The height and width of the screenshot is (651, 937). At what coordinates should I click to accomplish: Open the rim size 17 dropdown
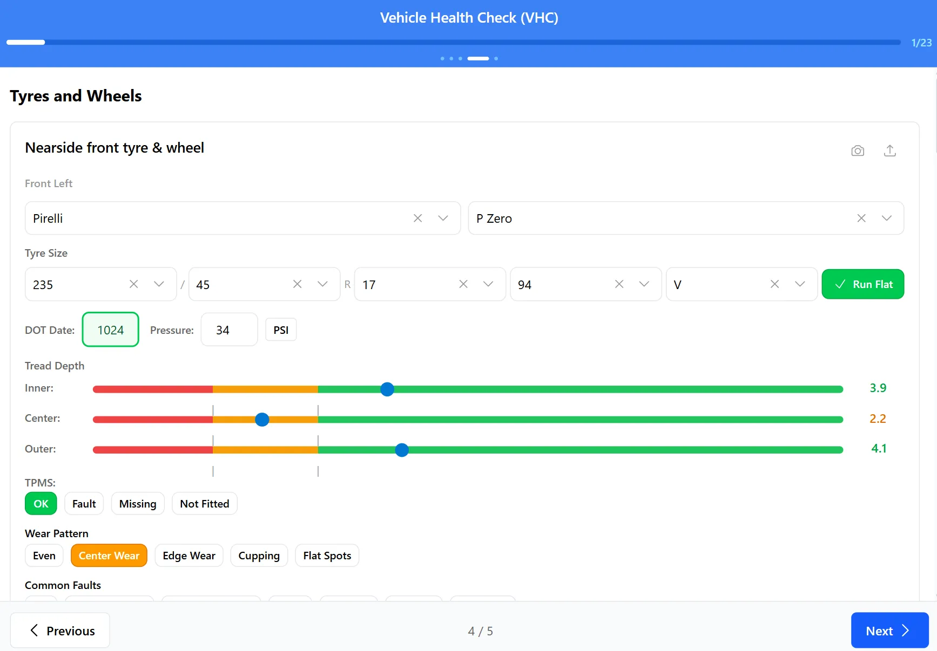click(488, 284)
